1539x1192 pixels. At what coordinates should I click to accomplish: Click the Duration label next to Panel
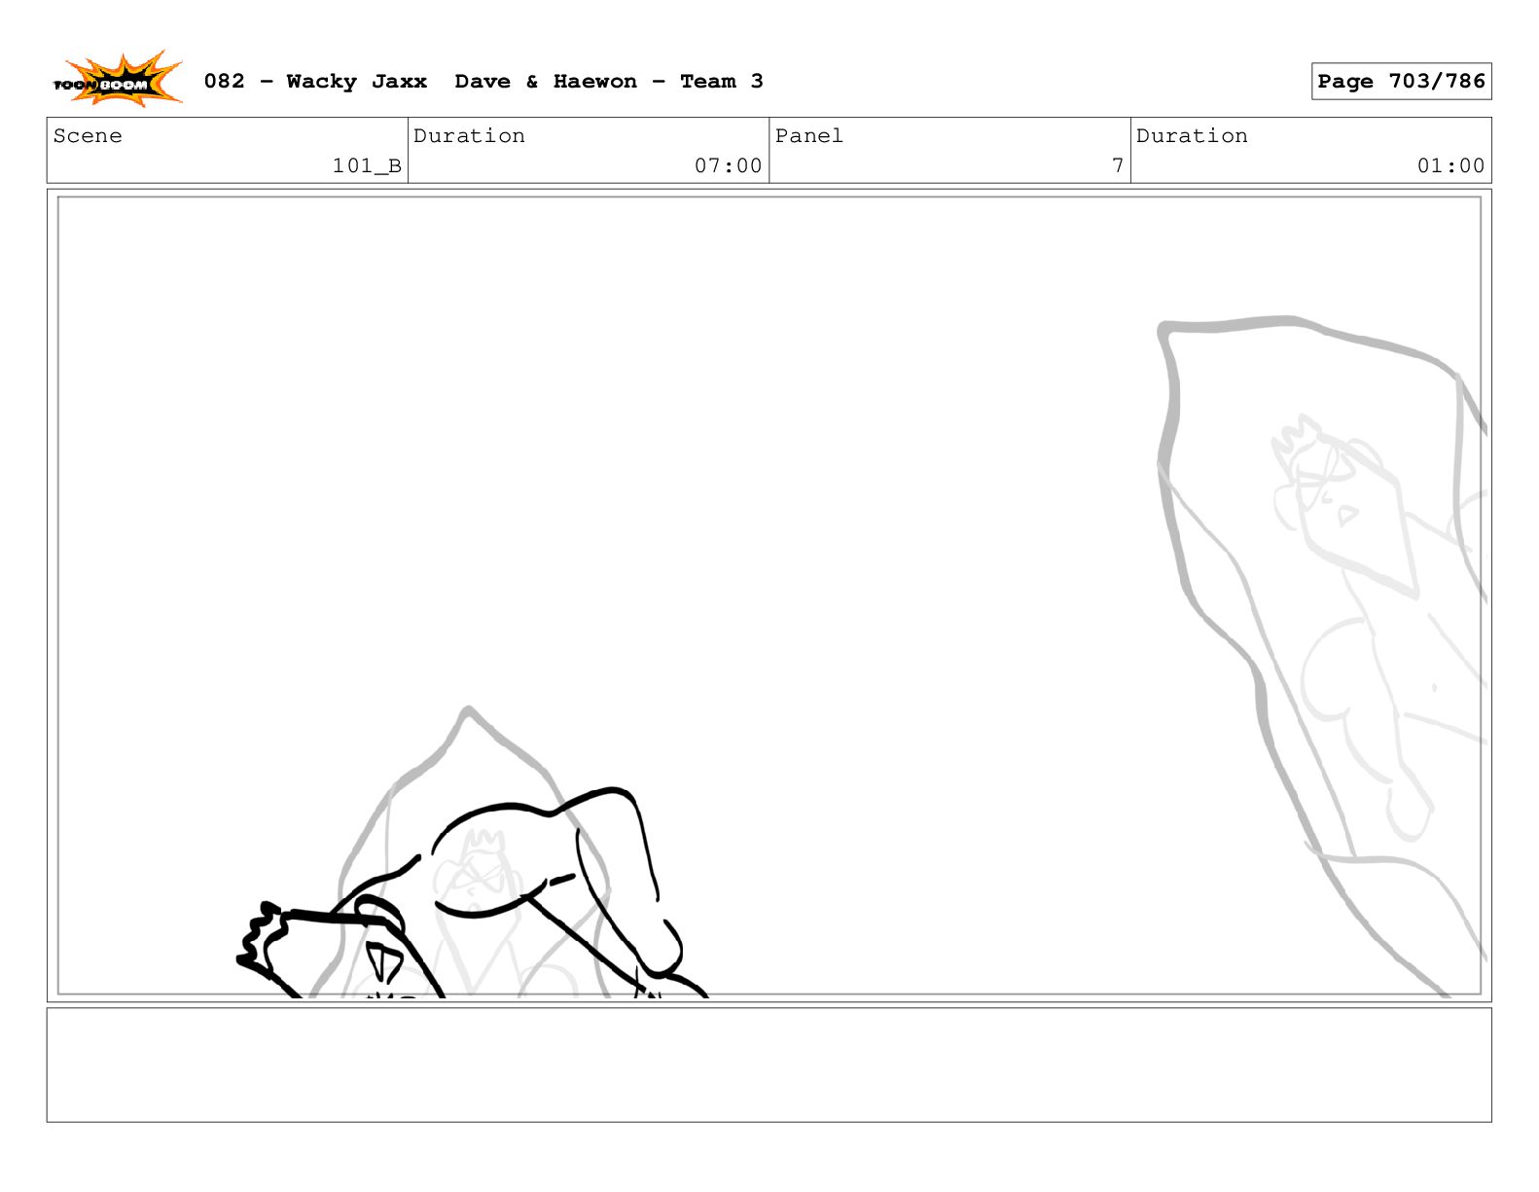coord(1192,136)
